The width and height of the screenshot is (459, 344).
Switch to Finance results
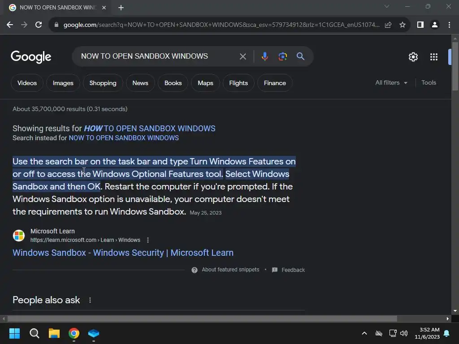(x=275, y=83)
